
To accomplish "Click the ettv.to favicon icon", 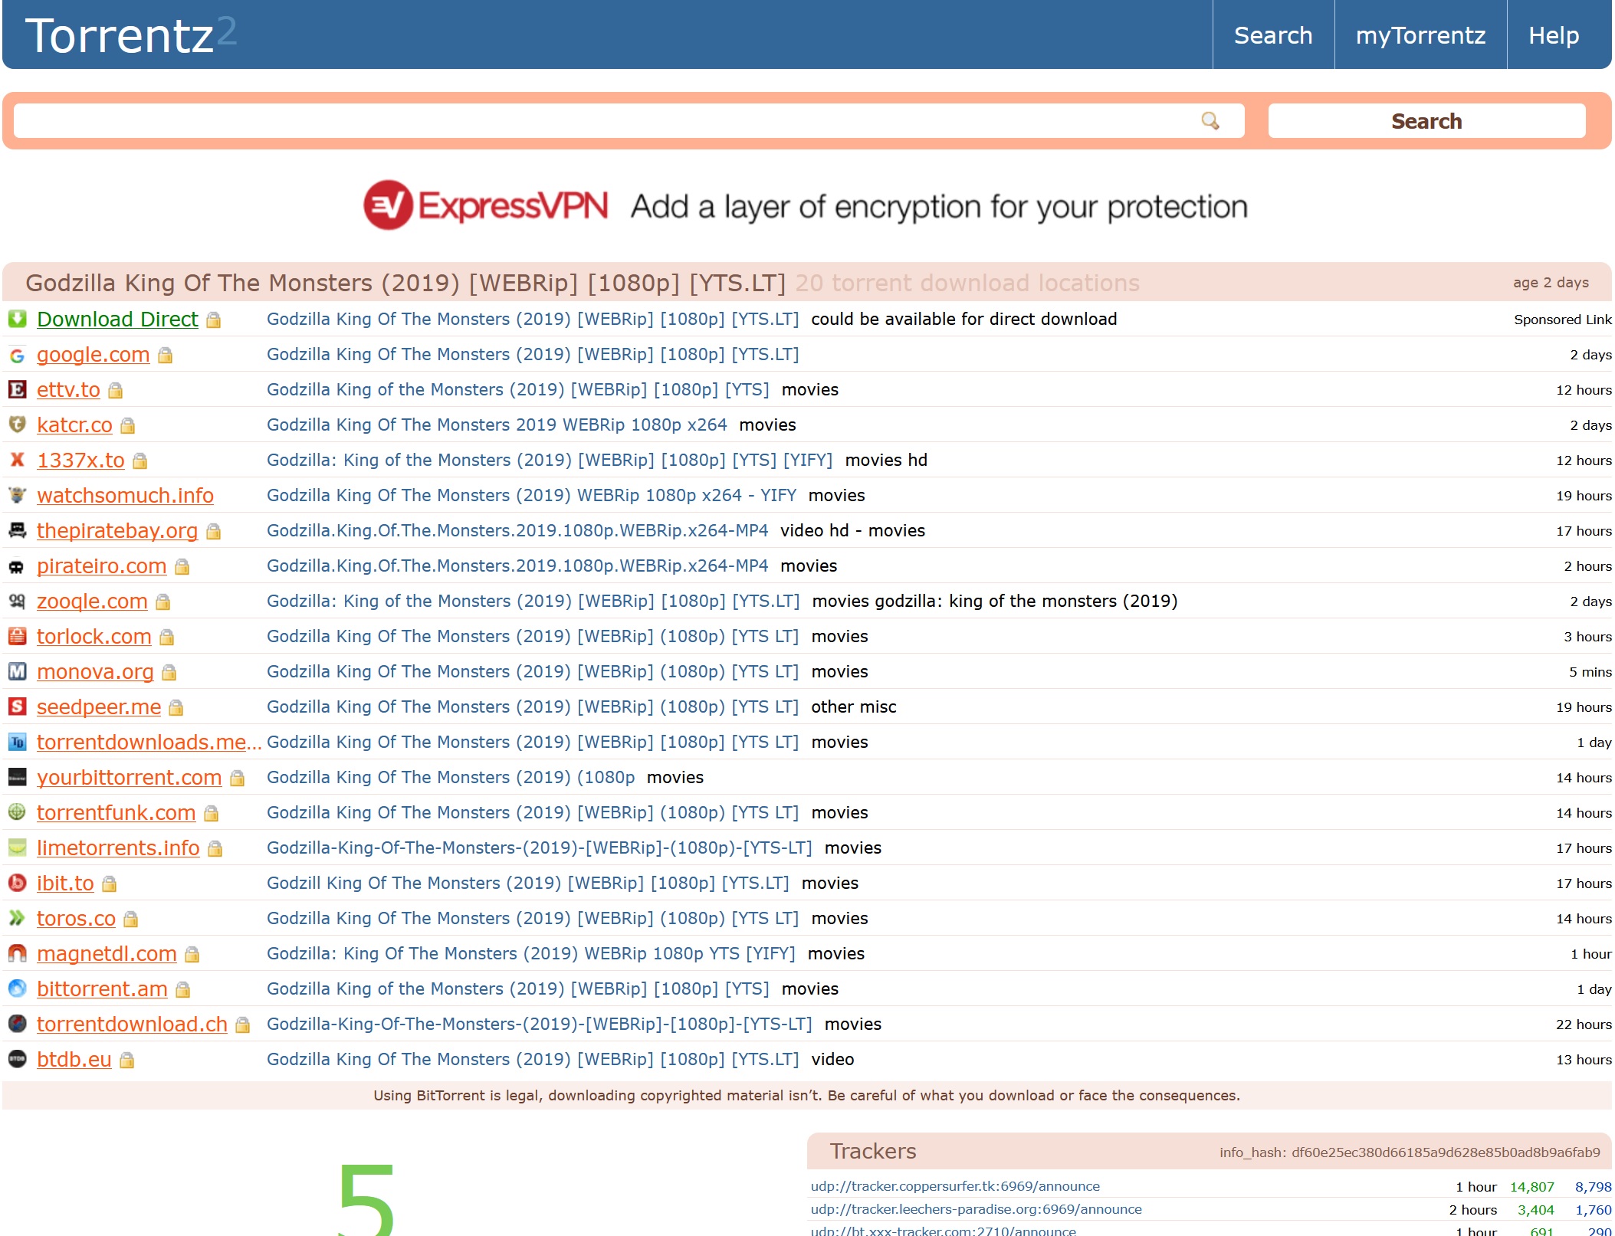I will click(17, 390).
